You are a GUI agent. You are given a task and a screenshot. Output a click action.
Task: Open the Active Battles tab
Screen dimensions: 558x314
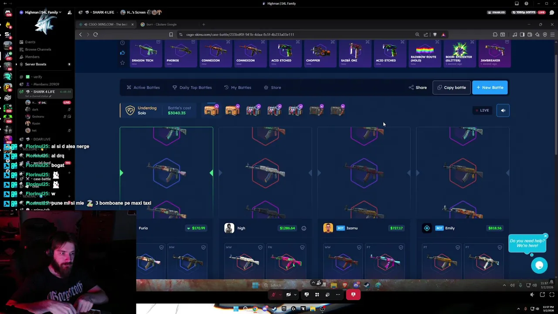pyautogui.click(x=143, y=87)
